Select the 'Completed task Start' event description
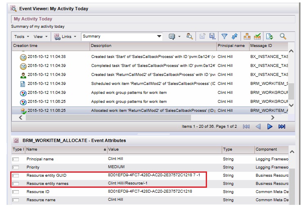Viewport: 306px width, 211px height. [153, 66]
